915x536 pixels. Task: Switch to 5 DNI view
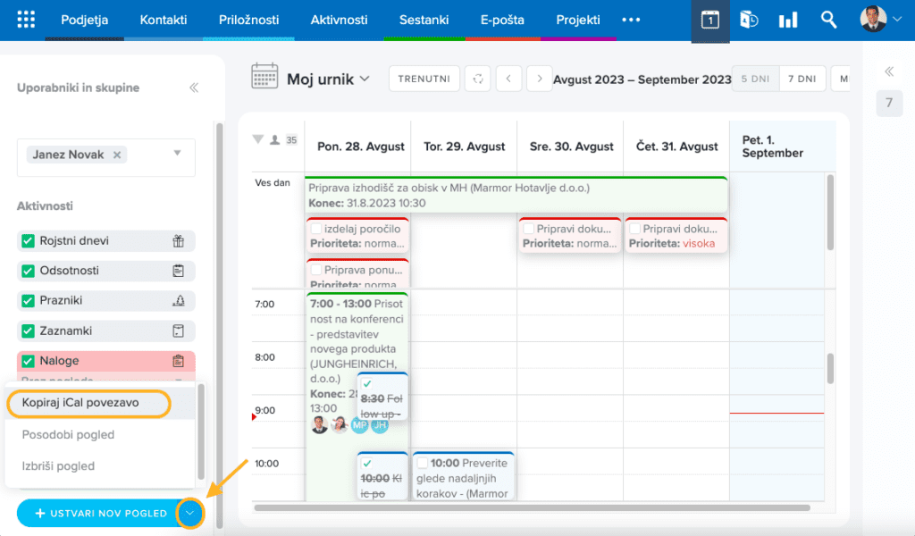755,79
